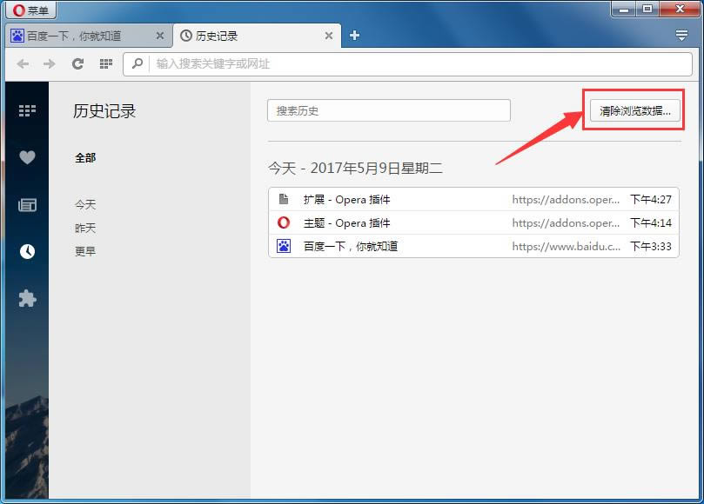Open Extensions puzzle icon in sidebar
Screen dimensions: 704x504
[x=27, y=299]
